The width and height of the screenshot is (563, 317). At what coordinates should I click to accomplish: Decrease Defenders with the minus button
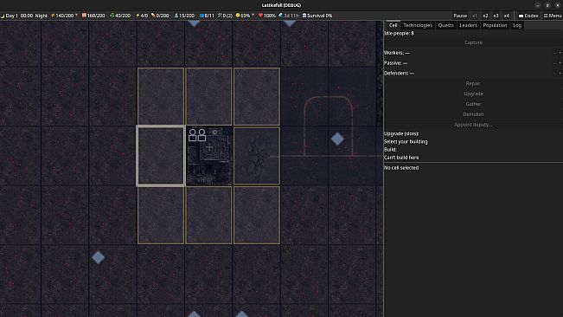pyautogui.click(x=554, y=74)
